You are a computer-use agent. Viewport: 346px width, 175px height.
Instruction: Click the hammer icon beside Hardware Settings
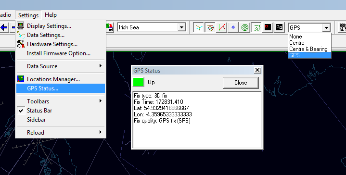(21, 44)
